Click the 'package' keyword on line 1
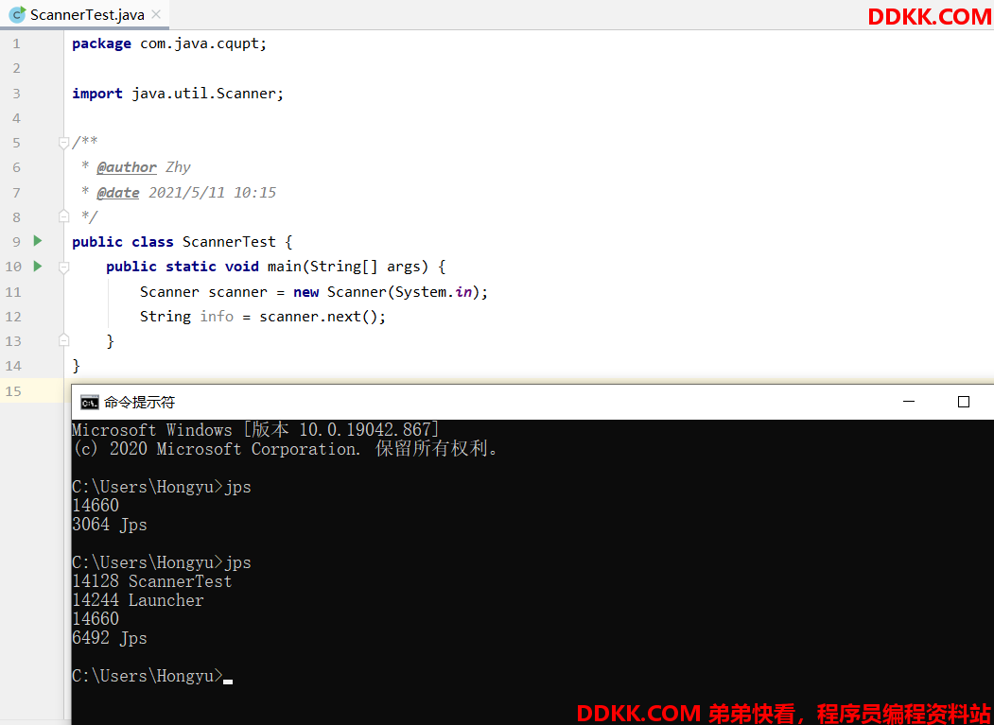Image resolution: width=994 pixels, height=725 pixels. point(101,43)
